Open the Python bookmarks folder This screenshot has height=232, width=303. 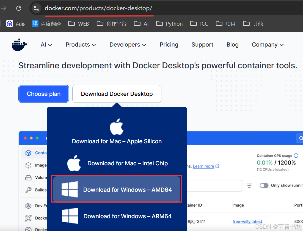point(169,24)
